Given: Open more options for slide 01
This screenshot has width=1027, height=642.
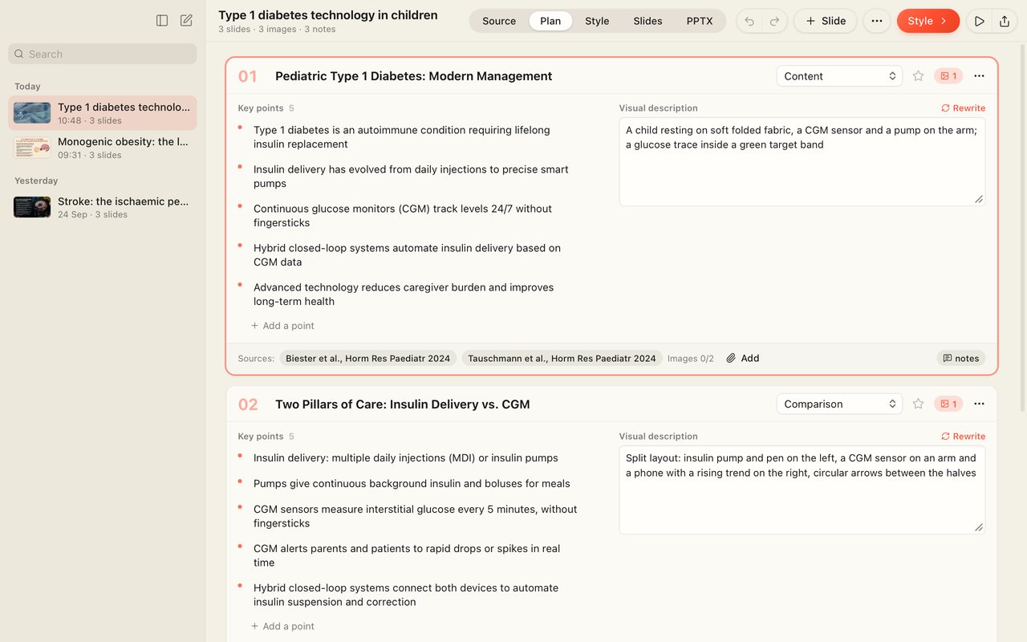Looking at the screenshot, I should (979, 76).
